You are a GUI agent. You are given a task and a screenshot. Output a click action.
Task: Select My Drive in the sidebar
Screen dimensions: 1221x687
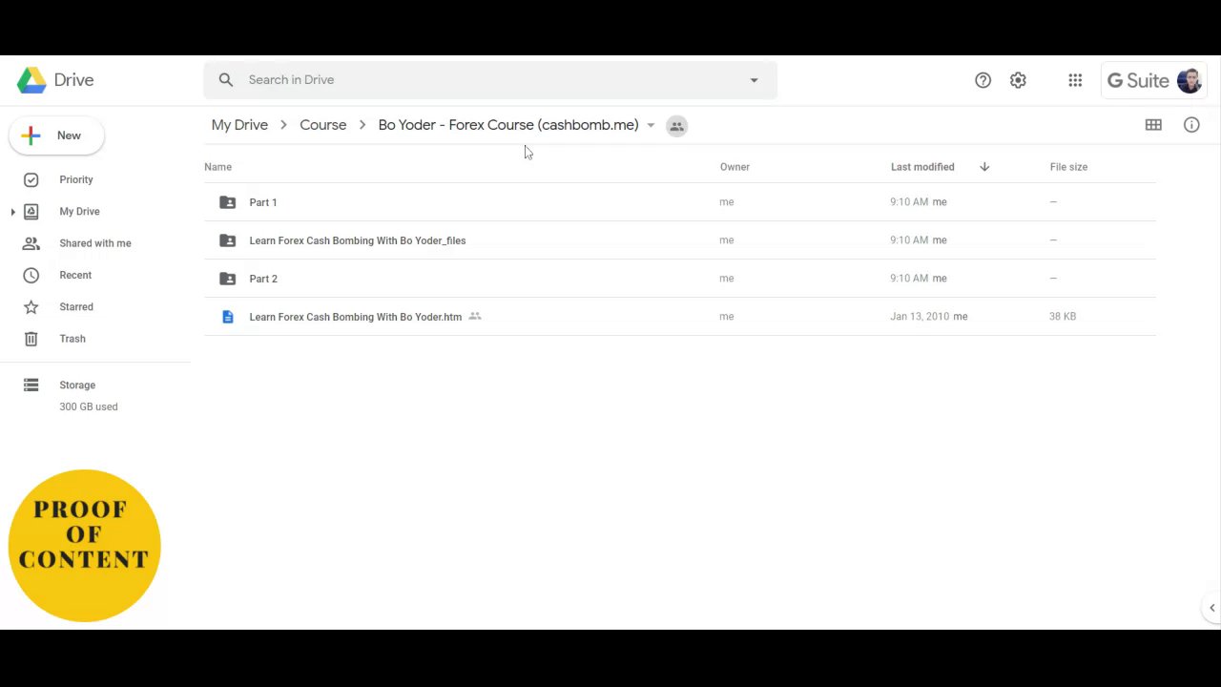pyautogui.click(x=79, y=212)
